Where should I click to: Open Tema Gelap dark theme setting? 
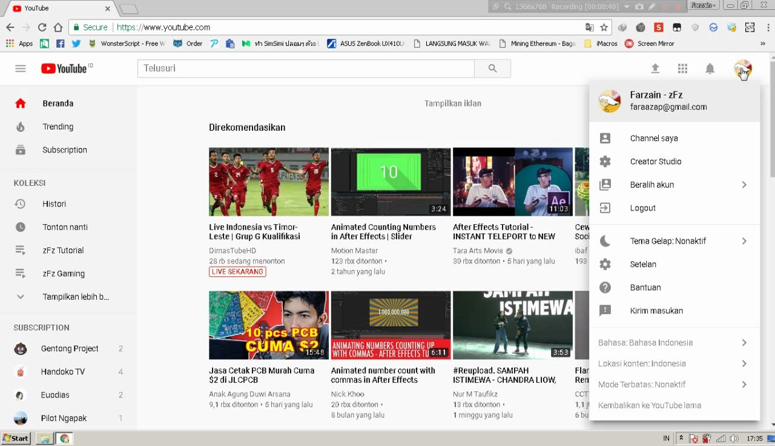[667, 241]
